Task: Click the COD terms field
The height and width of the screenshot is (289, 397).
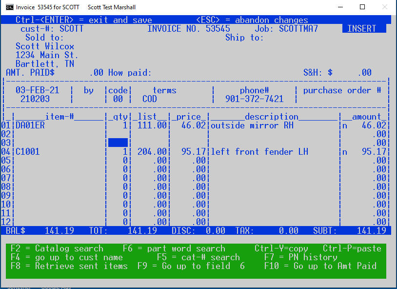Action: (x=150, y=99)
